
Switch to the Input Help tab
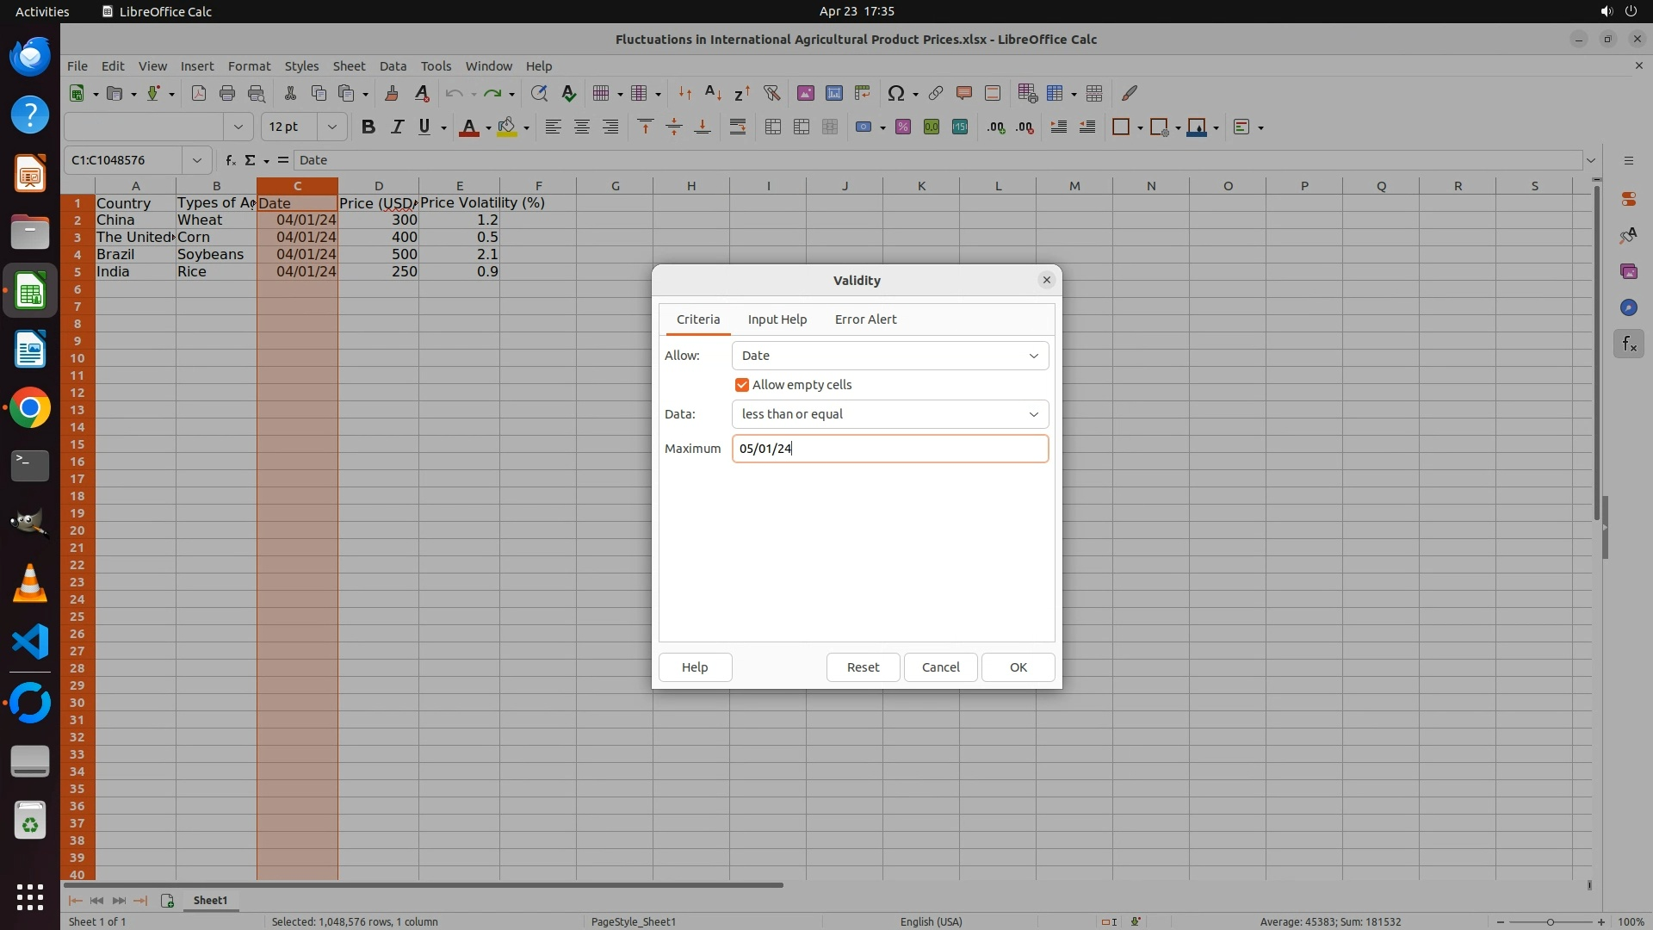(777, 319)
